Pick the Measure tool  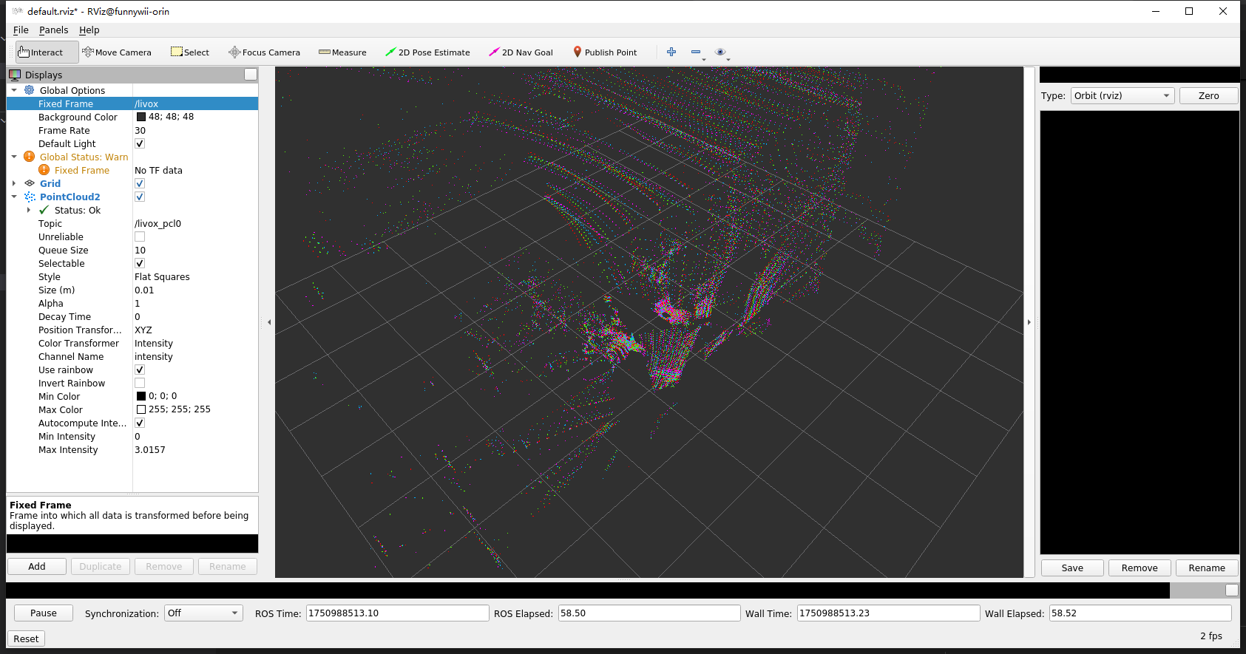pos(342,52)
